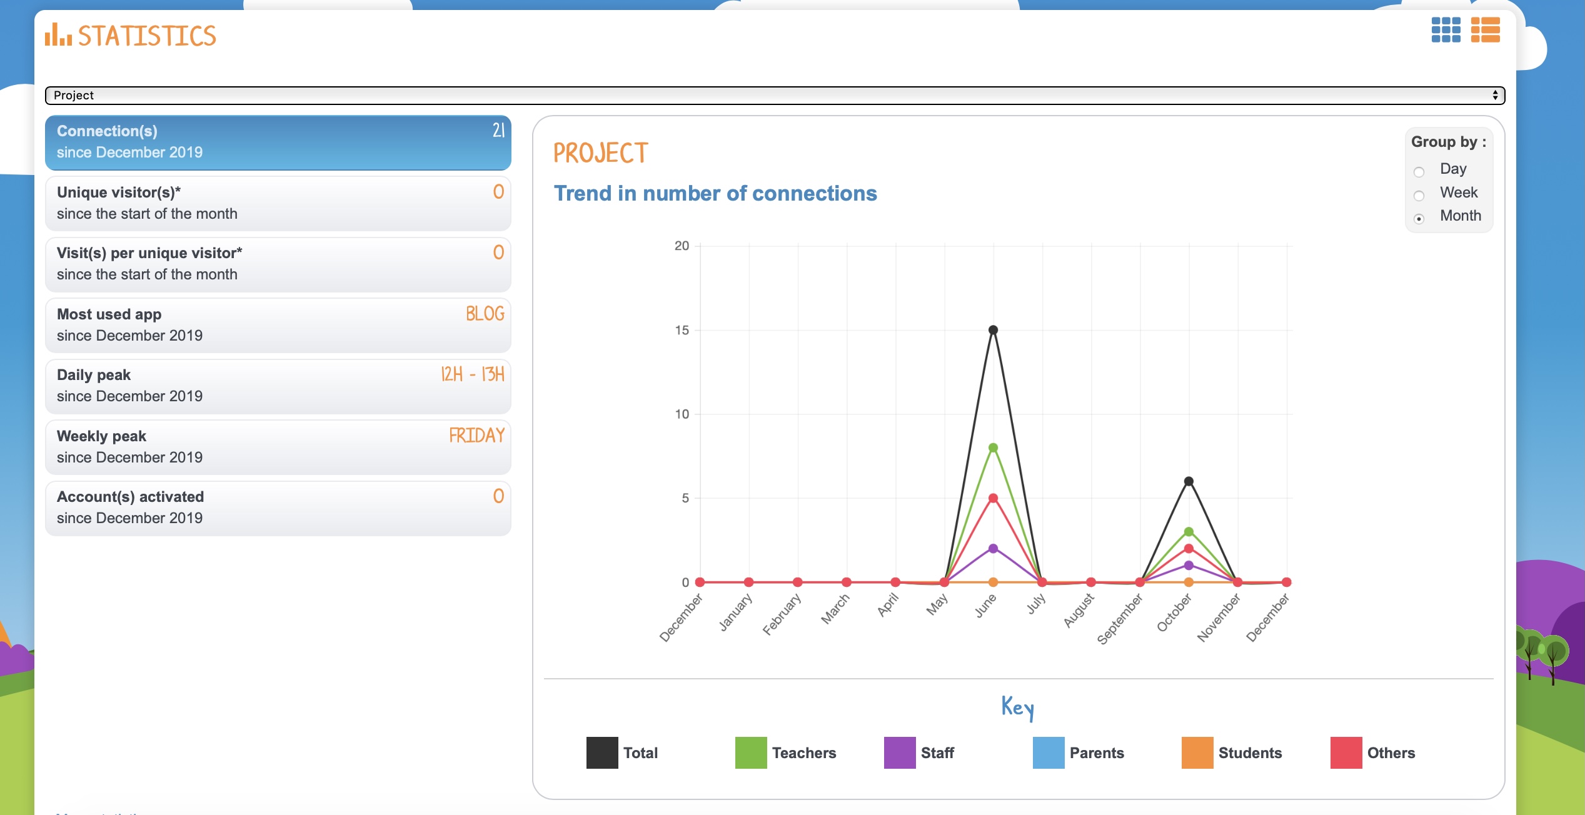The image size is (1585, 815).
Task: Select the Connection(s) statistics panel
Action: tap(278, 142)
